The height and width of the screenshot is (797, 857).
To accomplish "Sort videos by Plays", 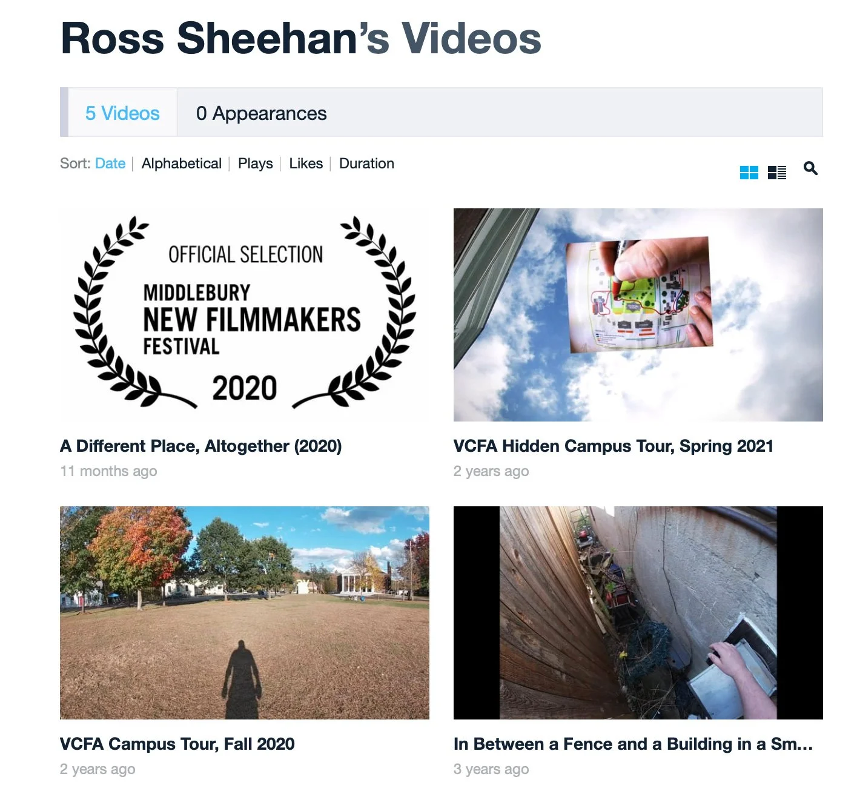I will click(x=255, y=164).
